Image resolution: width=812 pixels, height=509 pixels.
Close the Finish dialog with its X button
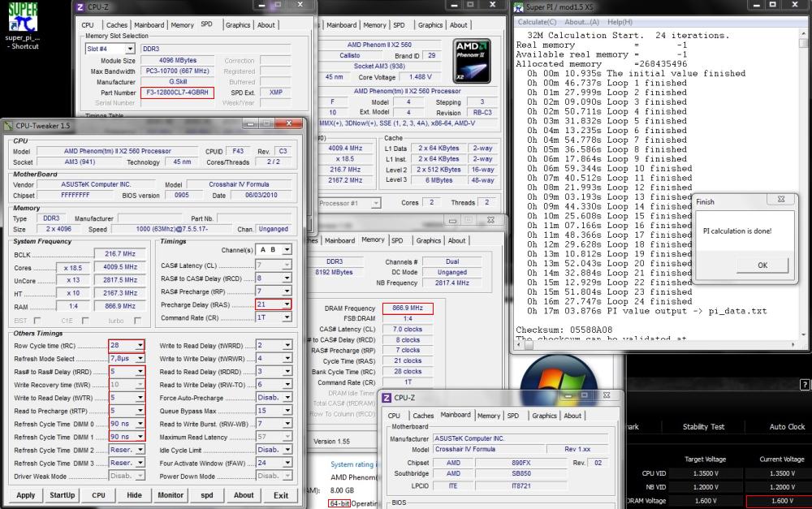click(x=781, y=200)
